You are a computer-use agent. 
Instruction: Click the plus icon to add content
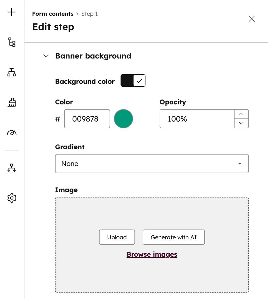click(x=11, y=12)
